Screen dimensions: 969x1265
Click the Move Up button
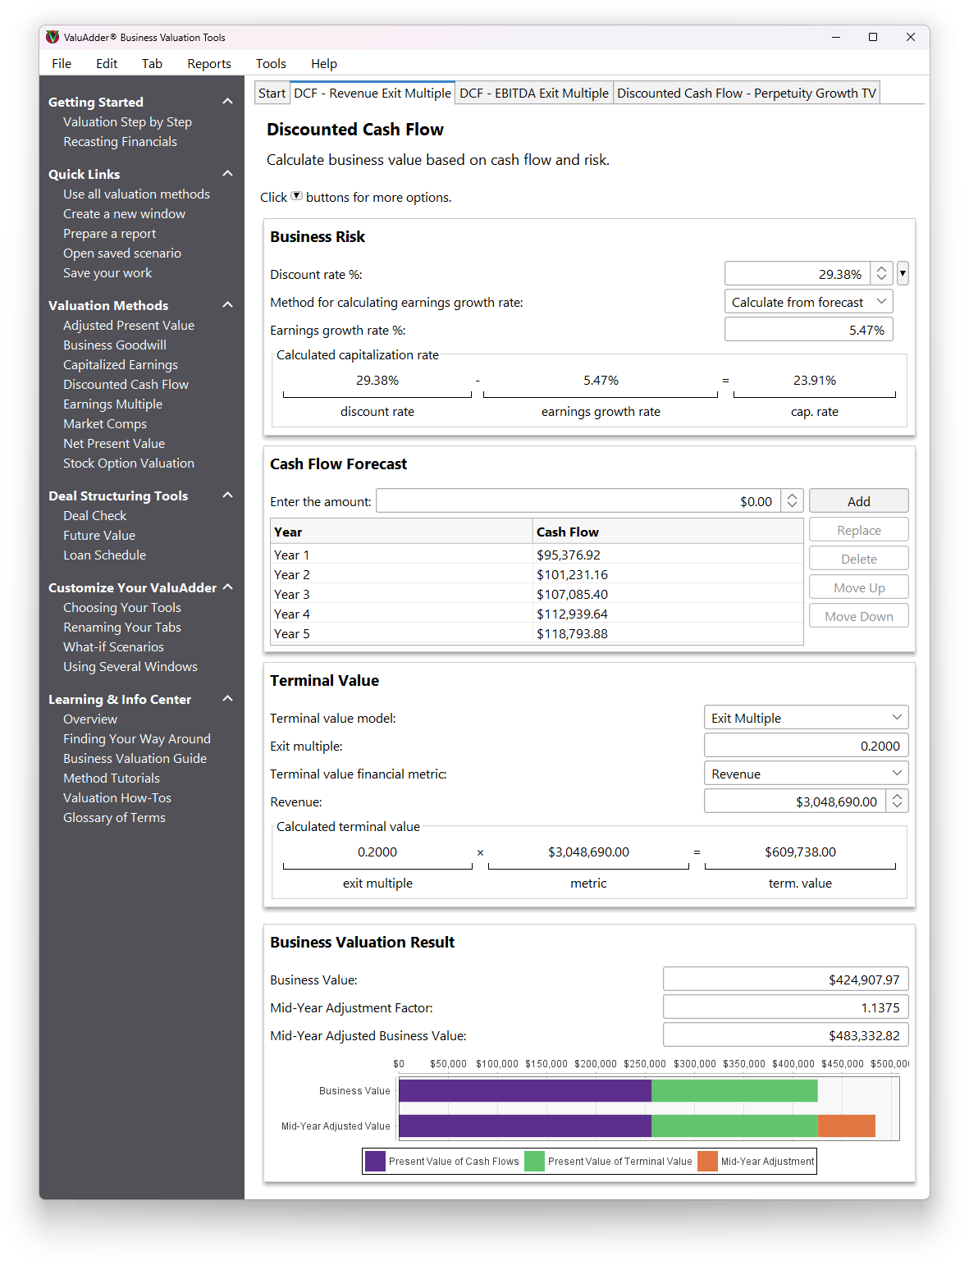coord(859,587)
